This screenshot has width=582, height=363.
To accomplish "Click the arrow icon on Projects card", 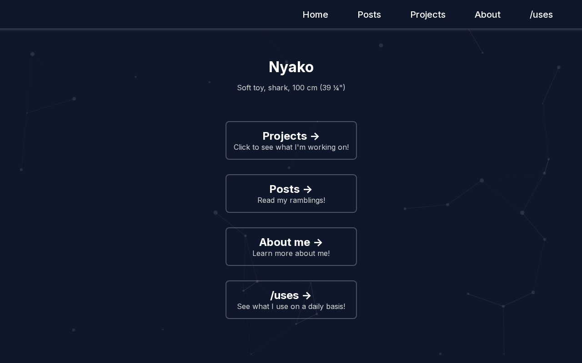I will pos(315,137).
